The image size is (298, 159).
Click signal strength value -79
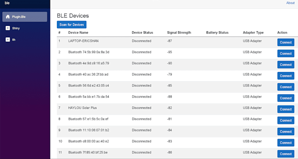point(170,74)
